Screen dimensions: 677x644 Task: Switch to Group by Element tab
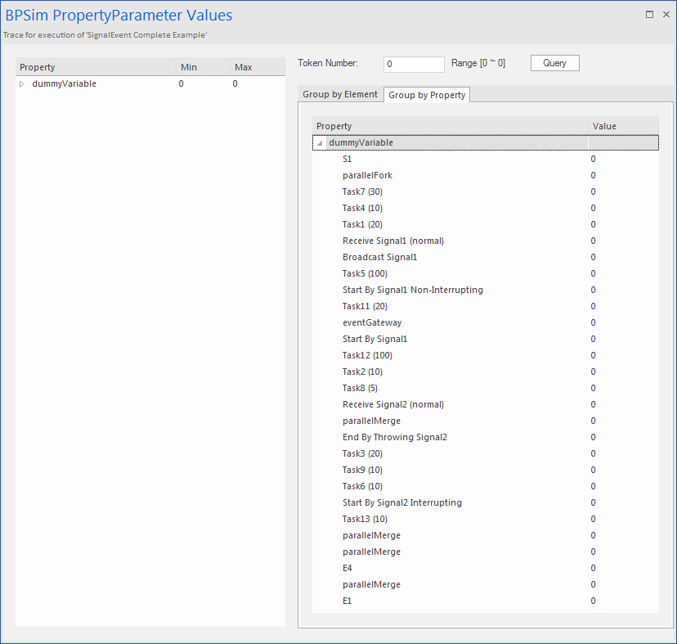pos(340,95)
